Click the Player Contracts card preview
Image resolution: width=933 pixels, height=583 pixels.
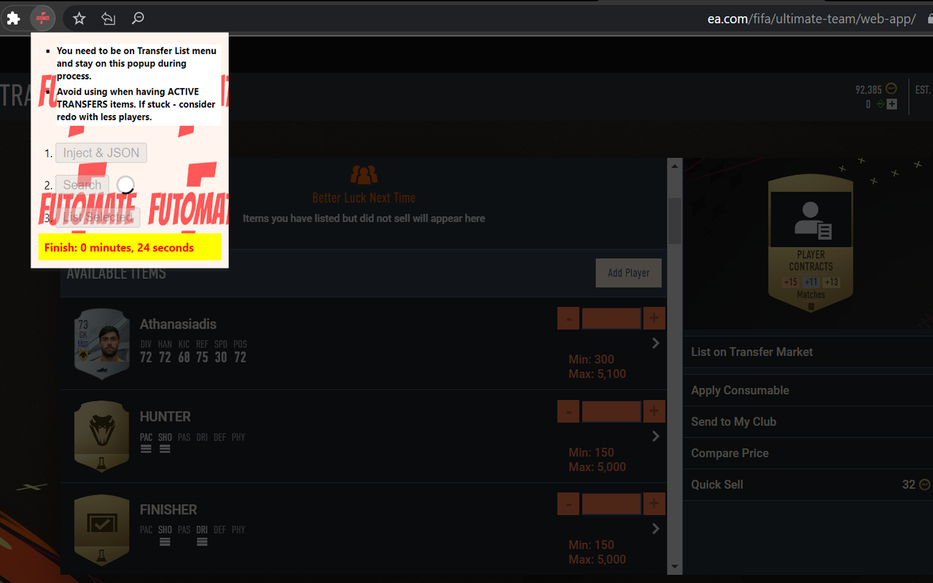tap(811, 244)
